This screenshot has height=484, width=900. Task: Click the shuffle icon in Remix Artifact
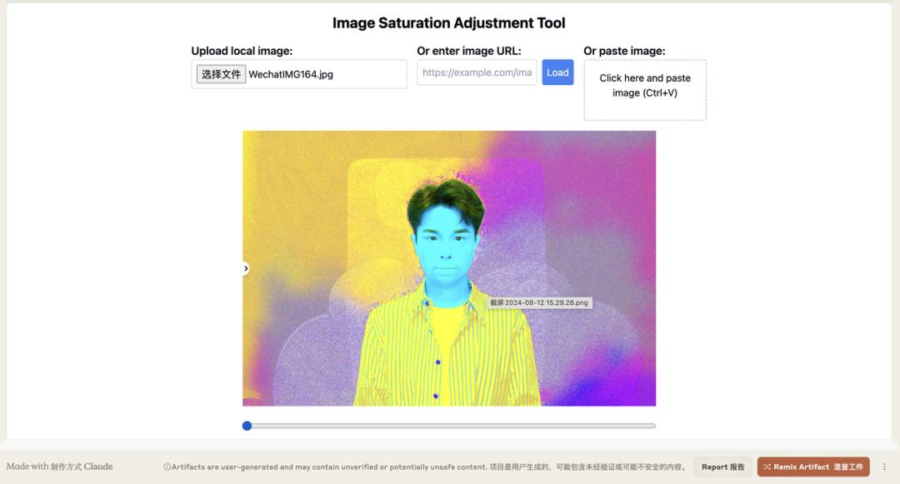(767, 467)
